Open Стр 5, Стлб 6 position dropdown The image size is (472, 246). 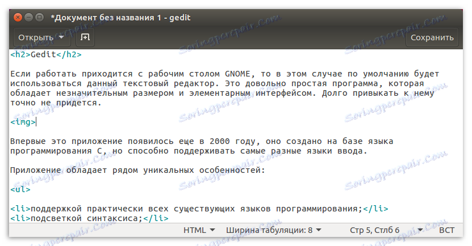pos(386,230)
